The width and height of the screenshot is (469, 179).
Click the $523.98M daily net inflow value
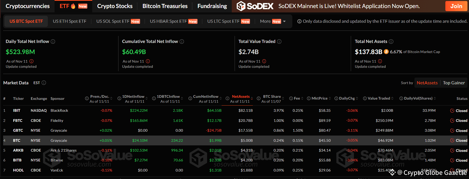point(20,52)
